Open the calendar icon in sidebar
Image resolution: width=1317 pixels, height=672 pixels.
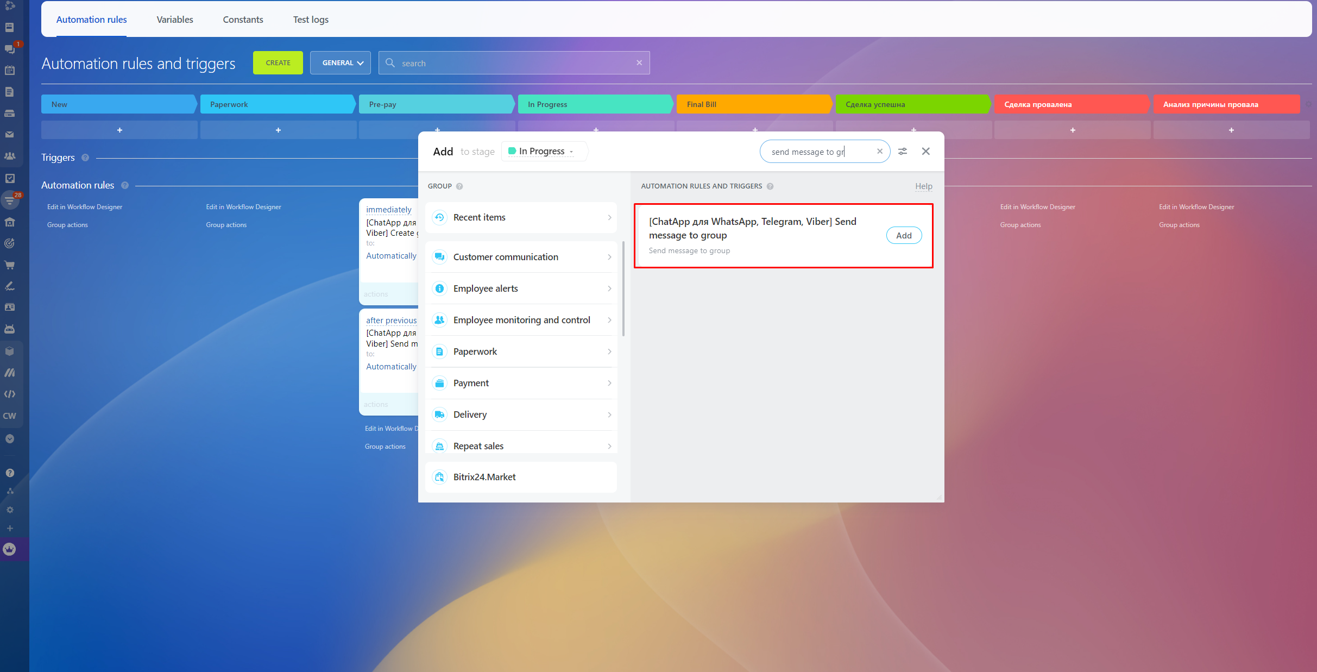click(10, 70)
